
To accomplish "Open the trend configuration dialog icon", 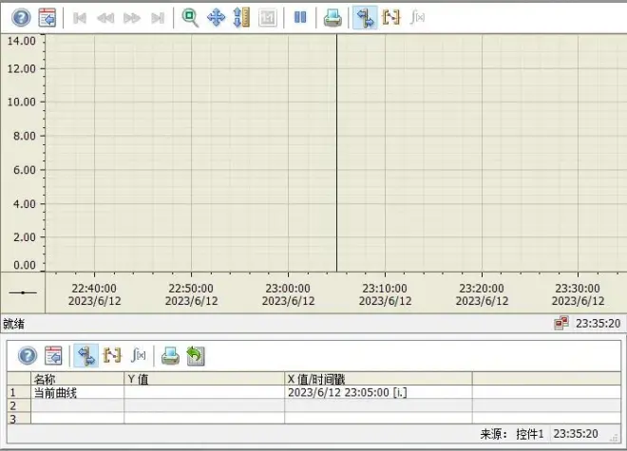I will point(47,18).
